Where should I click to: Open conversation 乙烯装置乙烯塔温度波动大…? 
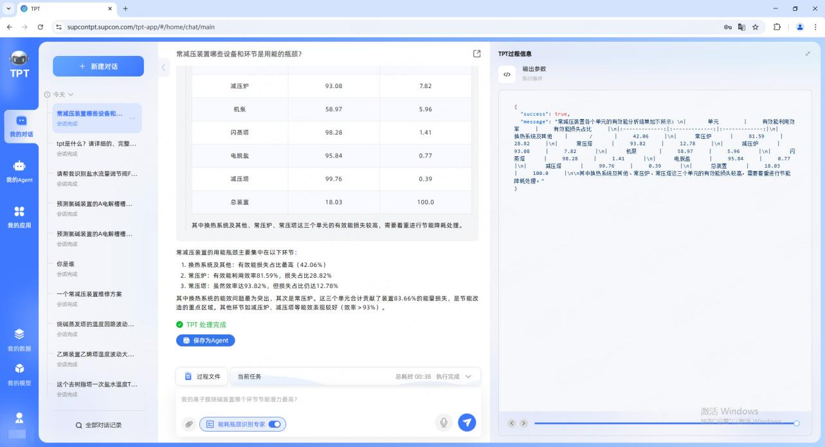96,358
